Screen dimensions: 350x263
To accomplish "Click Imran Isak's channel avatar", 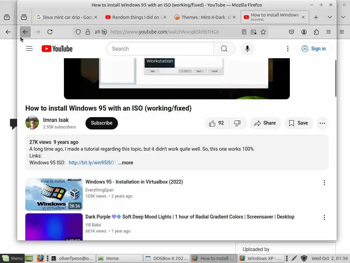I will pos(32,123).
